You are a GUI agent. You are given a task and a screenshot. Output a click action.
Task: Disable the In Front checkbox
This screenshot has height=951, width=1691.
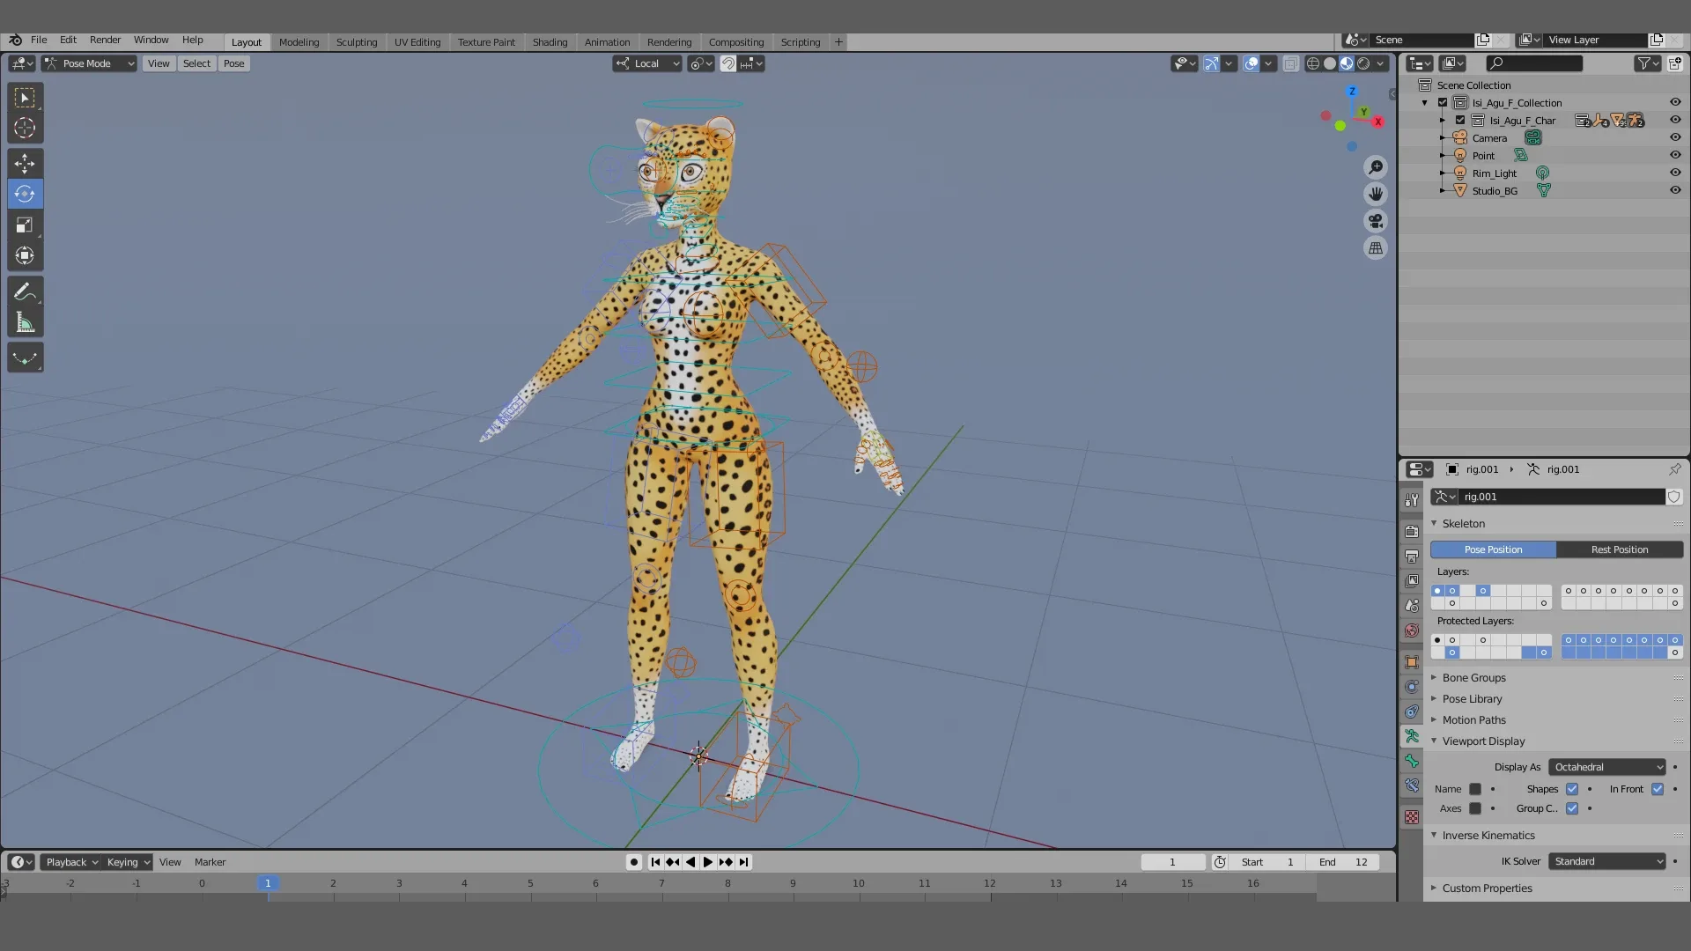coord(1658,789)
